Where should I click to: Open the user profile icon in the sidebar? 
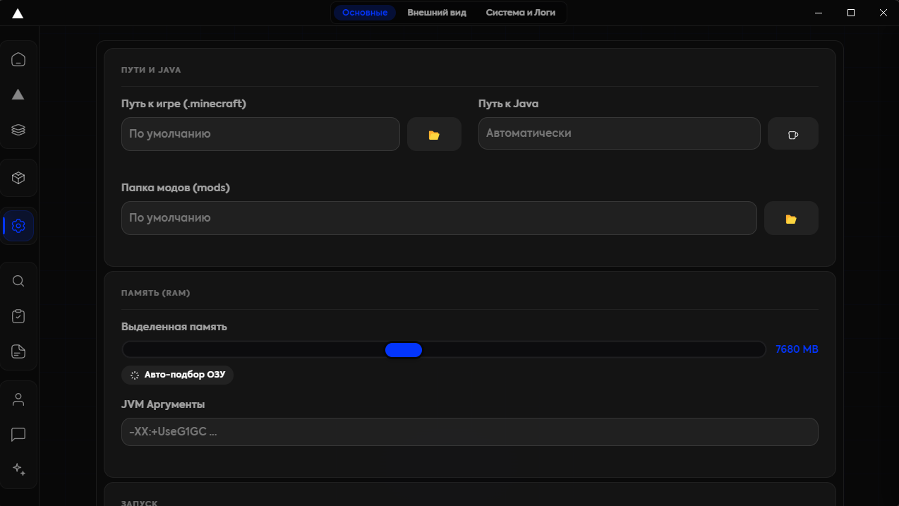tap(18, 399)
